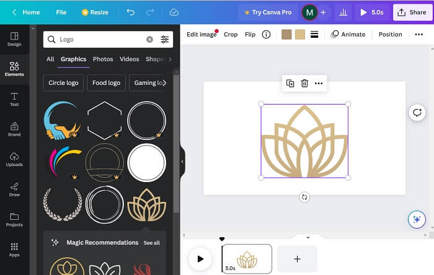
Task: Open the analytics bar chart icon
Action: [343, 12]
